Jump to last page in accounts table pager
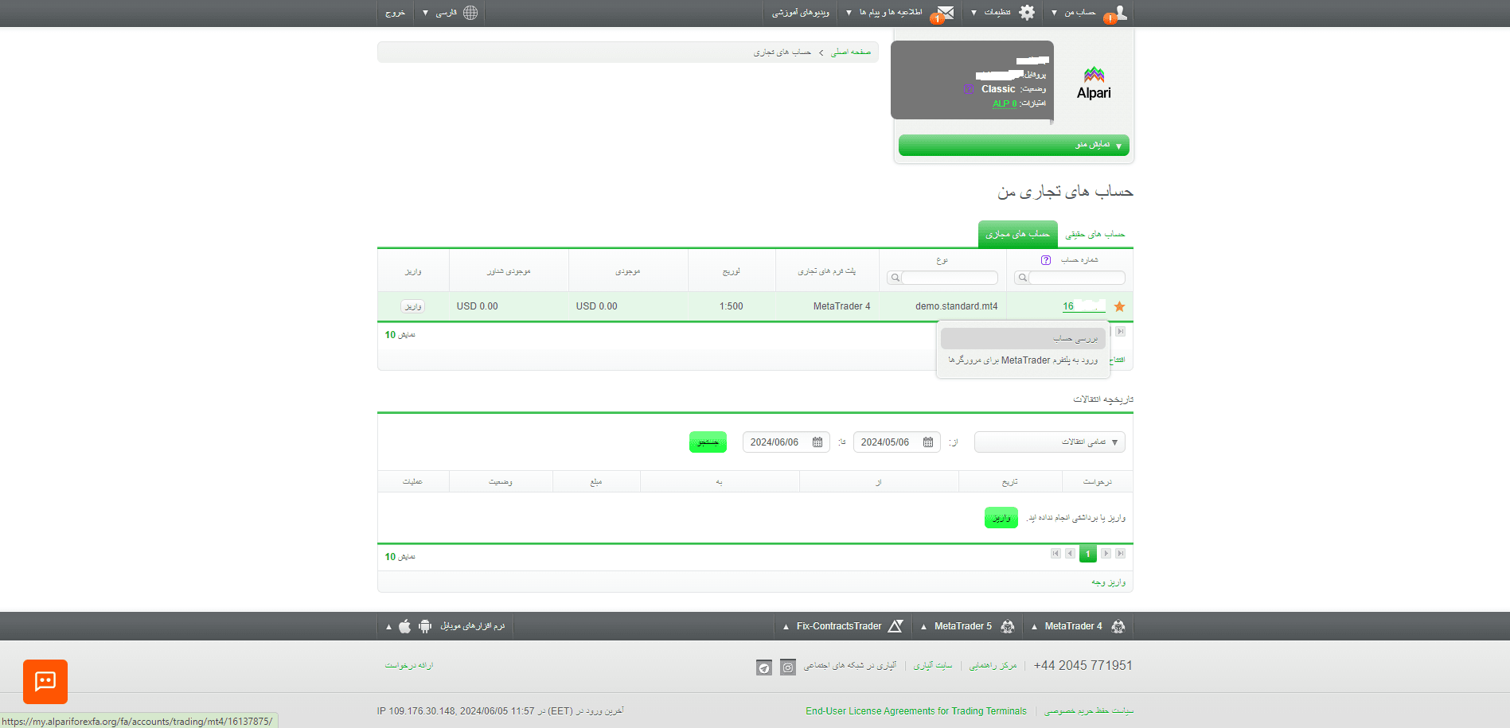1510x728 pixels. pos(1120,332)
